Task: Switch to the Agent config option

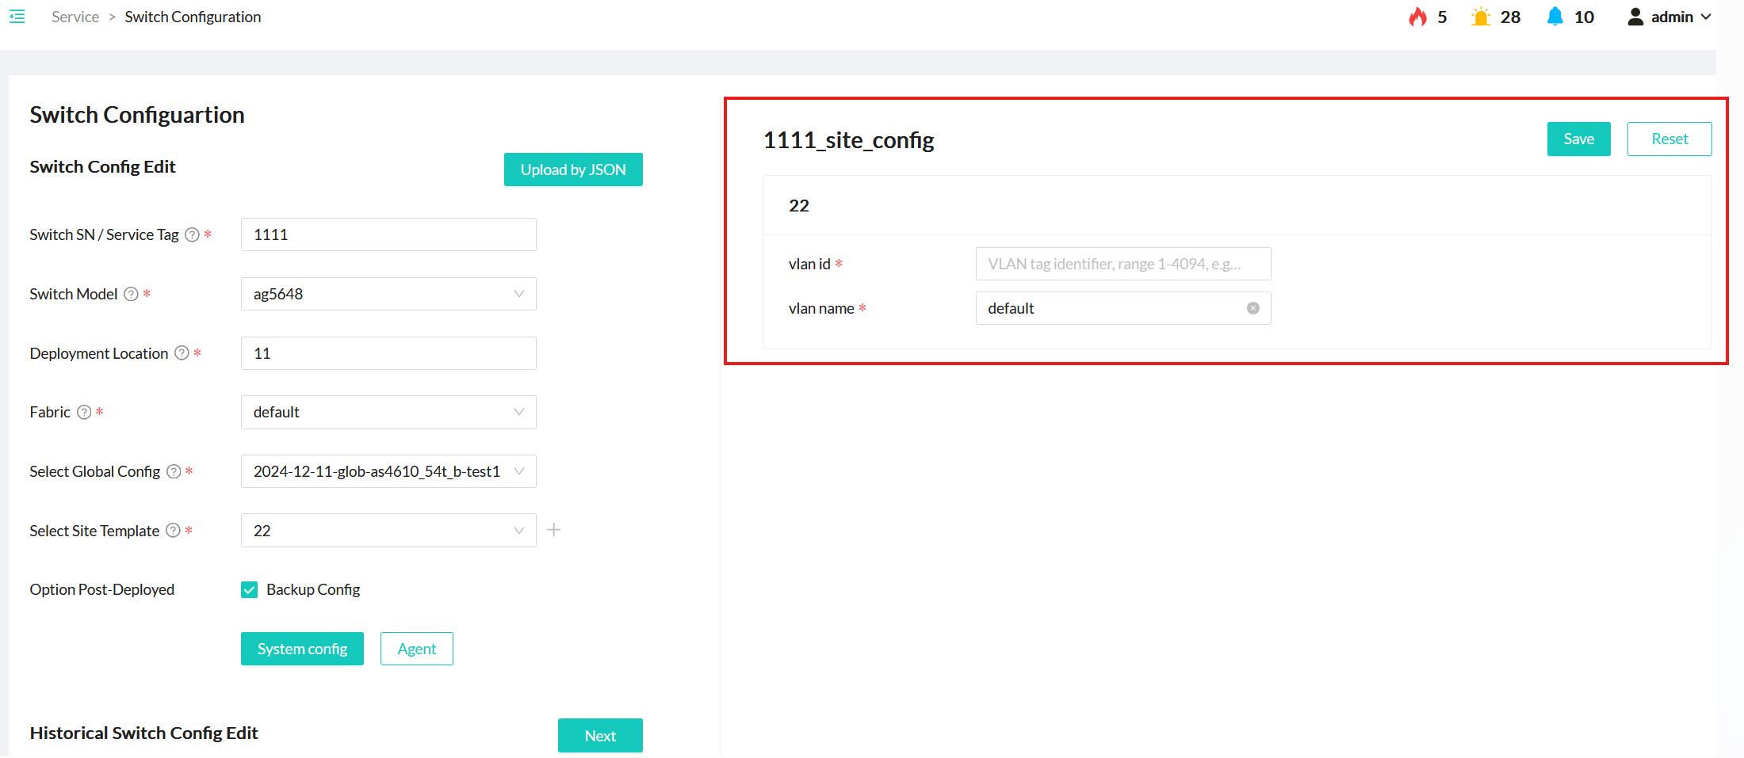Action: tap(416, 649)
